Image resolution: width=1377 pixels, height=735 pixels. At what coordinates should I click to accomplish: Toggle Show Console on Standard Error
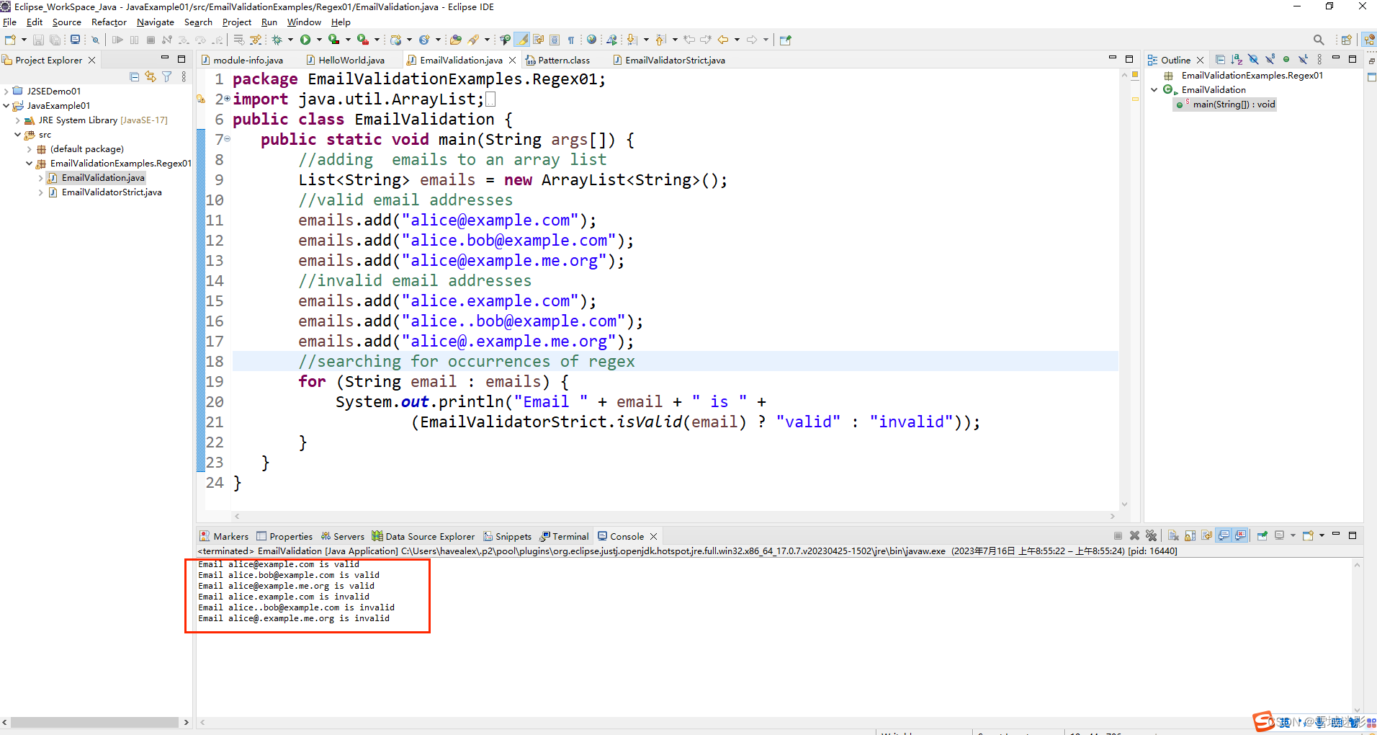1240,535
